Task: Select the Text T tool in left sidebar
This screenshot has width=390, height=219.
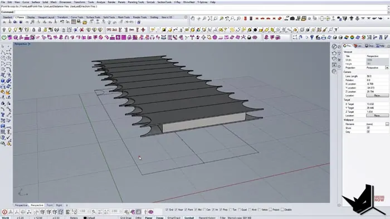Action: pos(3,115)
